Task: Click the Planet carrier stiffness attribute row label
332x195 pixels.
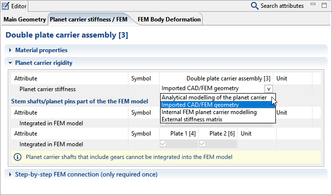Action: point(48,89)
